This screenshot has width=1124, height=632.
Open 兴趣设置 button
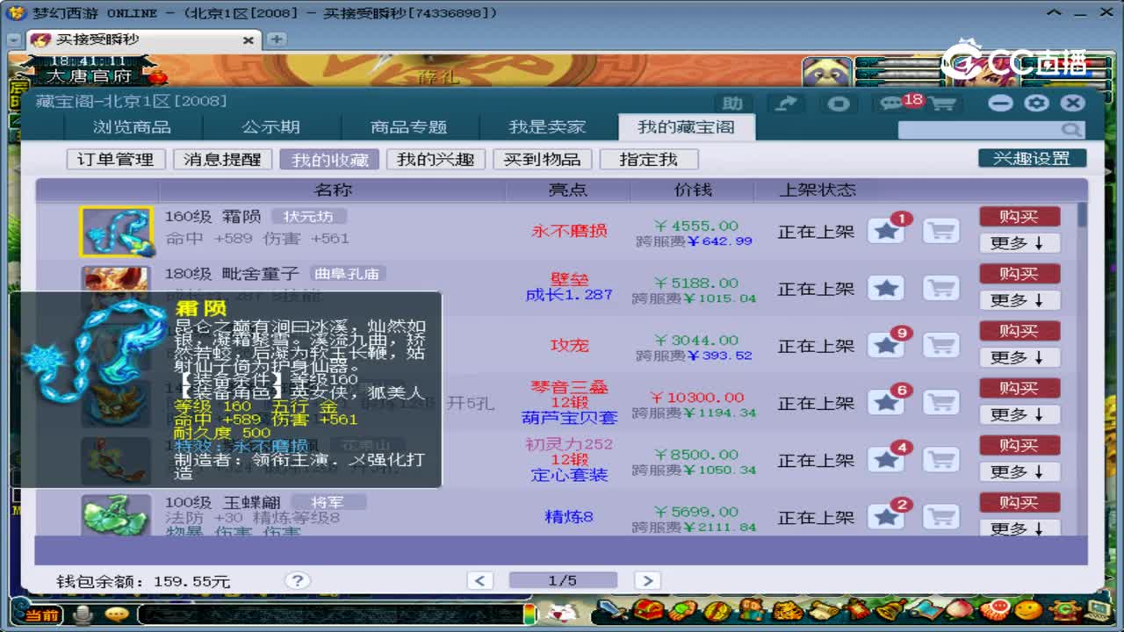(1032, 159)
